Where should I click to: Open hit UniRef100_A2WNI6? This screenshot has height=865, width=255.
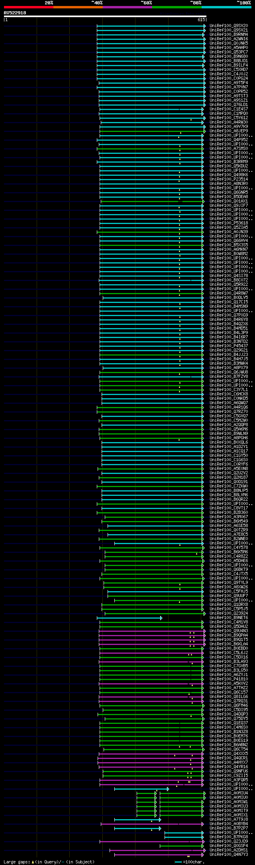click(229, 39)
